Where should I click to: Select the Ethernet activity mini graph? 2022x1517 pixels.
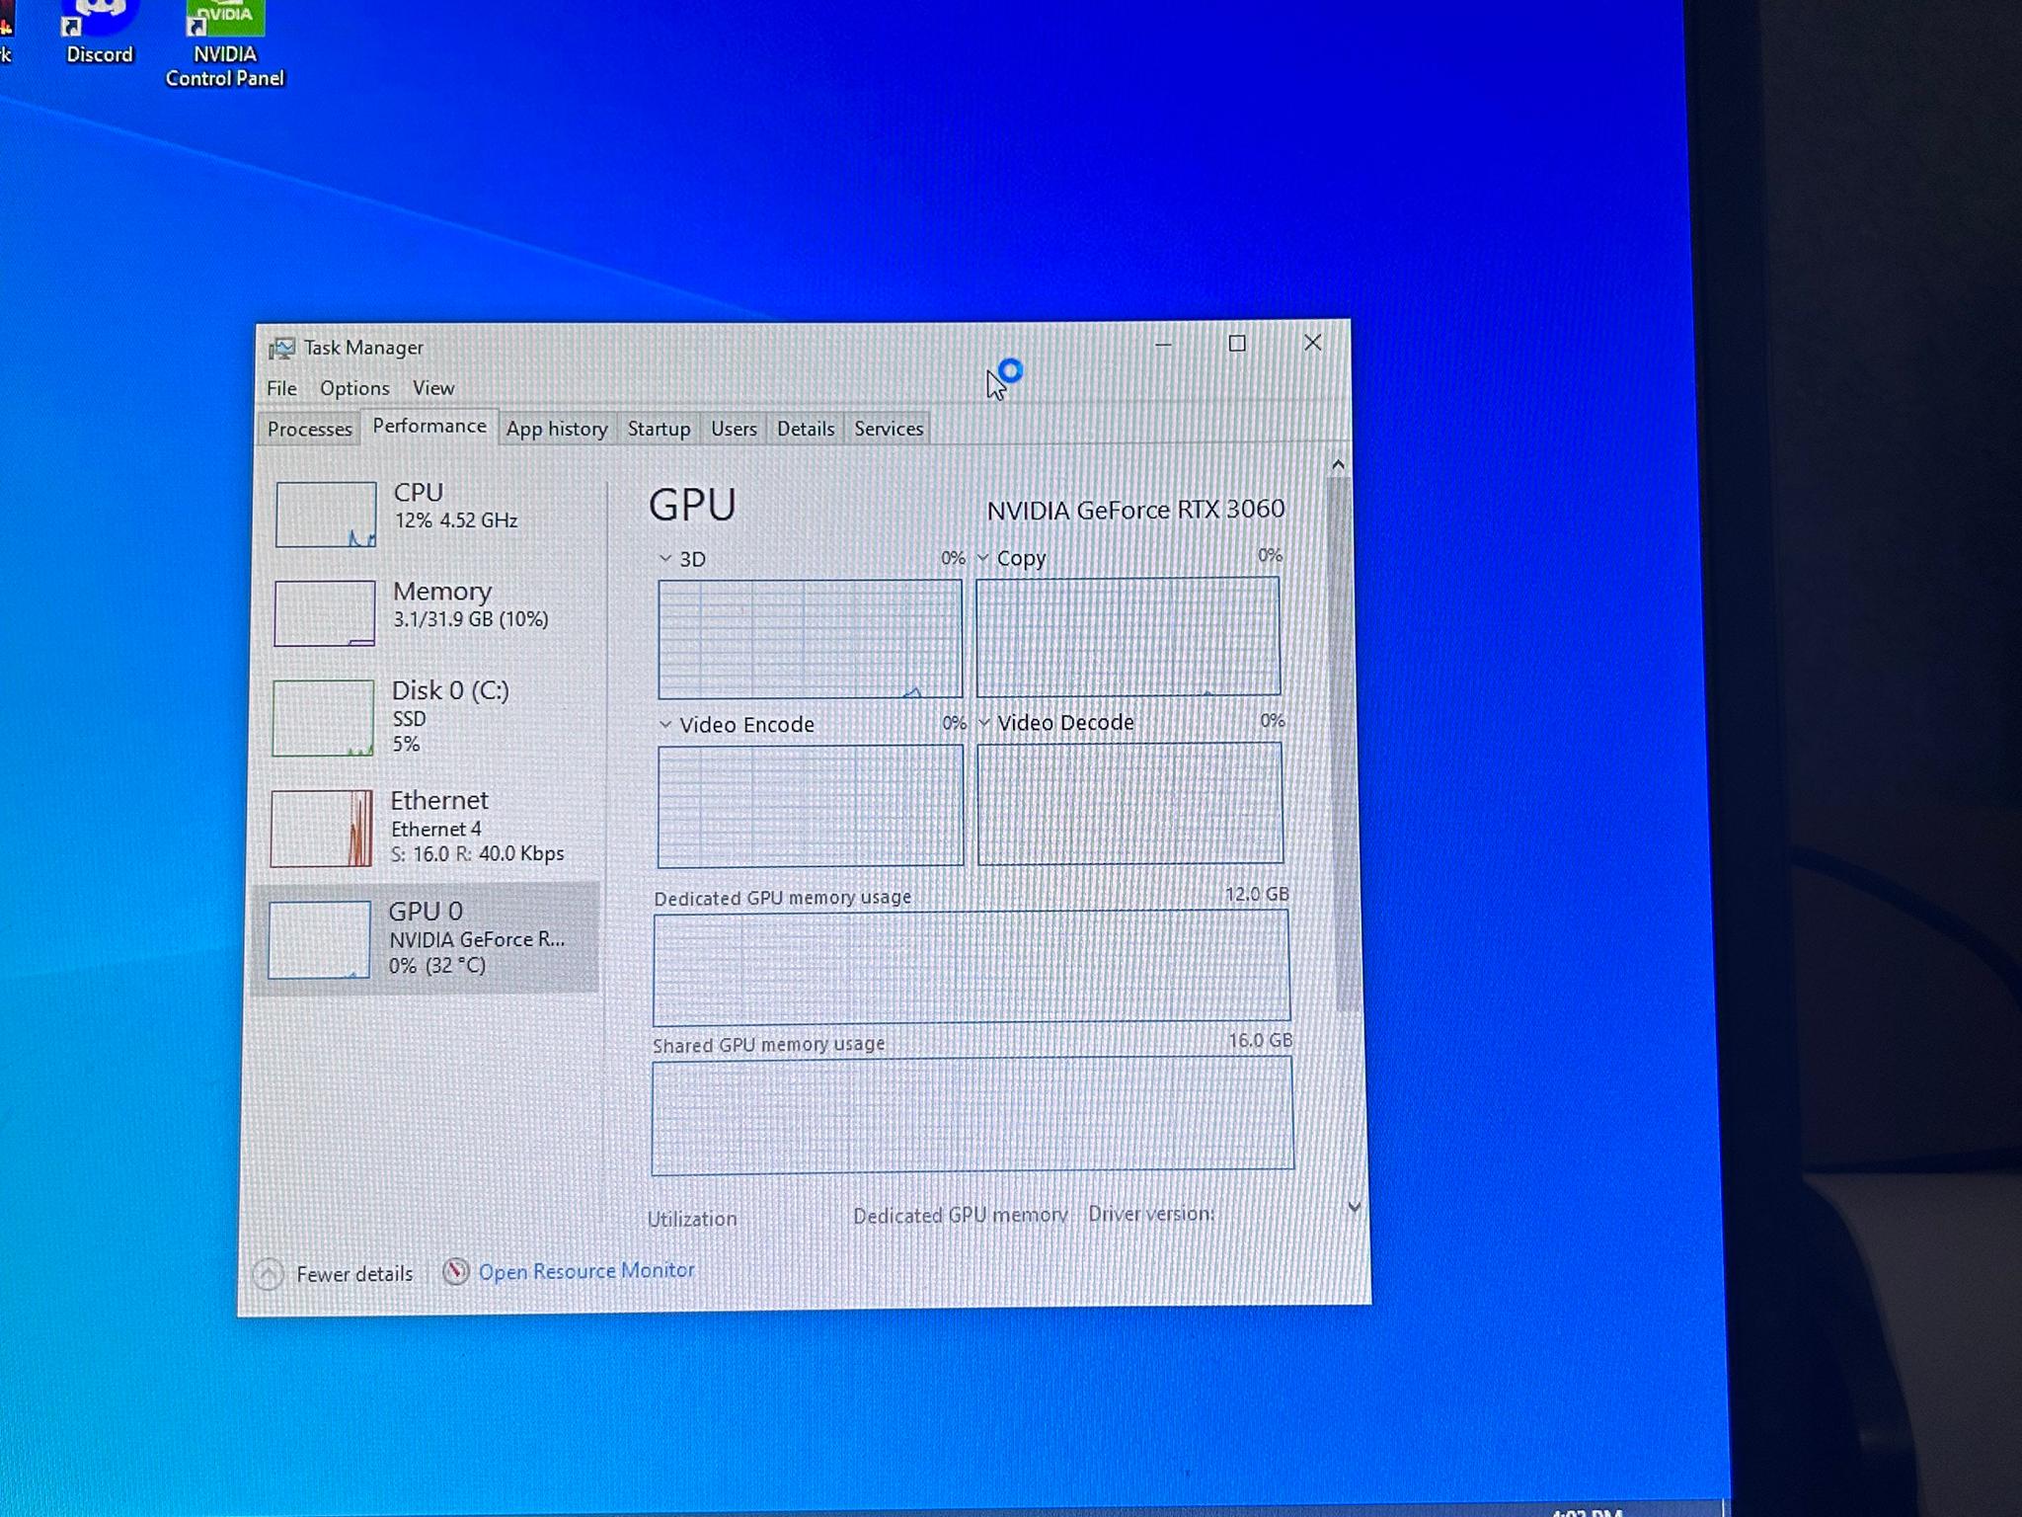[x=322, y=829]
